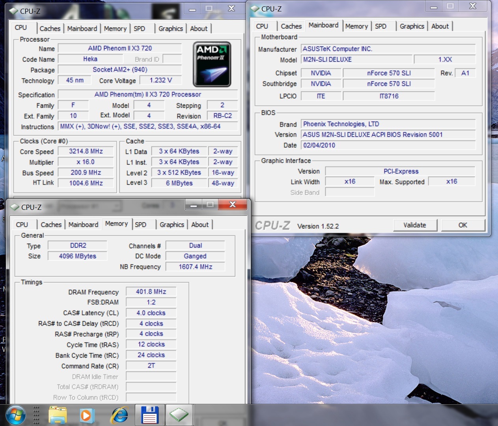The image size is (498, 426).
Task: Open Windows Explorer folder icon in taskbar
Action: pyautogui.click(x=58, y=415)
